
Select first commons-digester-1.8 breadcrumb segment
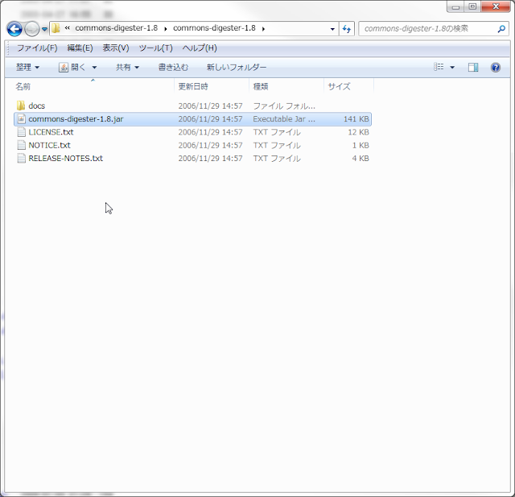(116, 28)
